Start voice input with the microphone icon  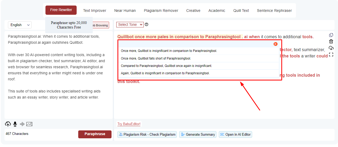pos(15,124)
